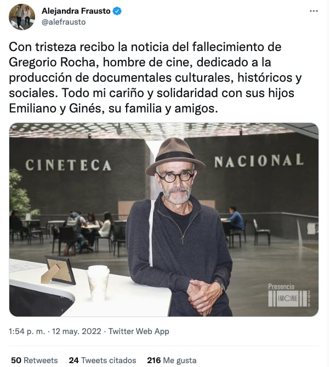Screen dimensions: 330x367
Task: Click the Presencia IMCINE watermark logo
Action: tap(289, 295)
